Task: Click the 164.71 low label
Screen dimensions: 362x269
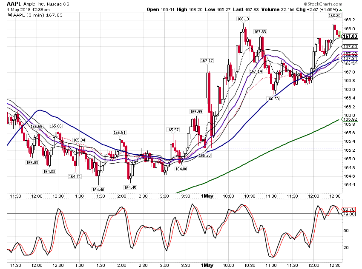Action: 75,177
